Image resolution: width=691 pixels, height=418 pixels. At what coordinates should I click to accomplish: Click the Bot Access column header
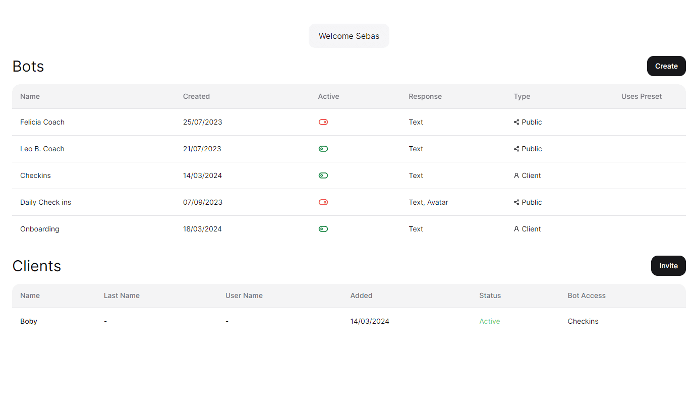587,295
